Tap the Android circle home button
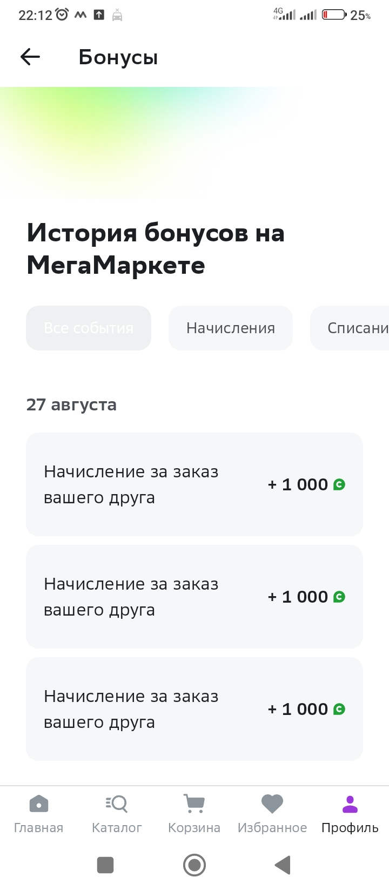 click(194, 865)
